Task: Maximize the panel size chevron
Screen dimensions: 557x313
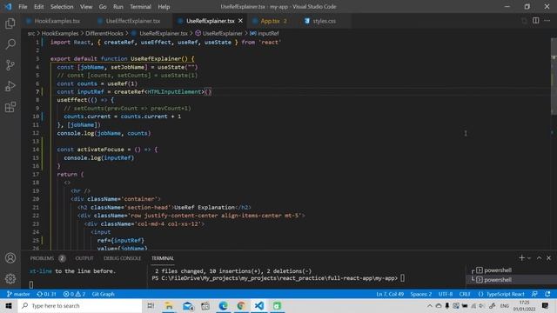Action: coord(539,258)
